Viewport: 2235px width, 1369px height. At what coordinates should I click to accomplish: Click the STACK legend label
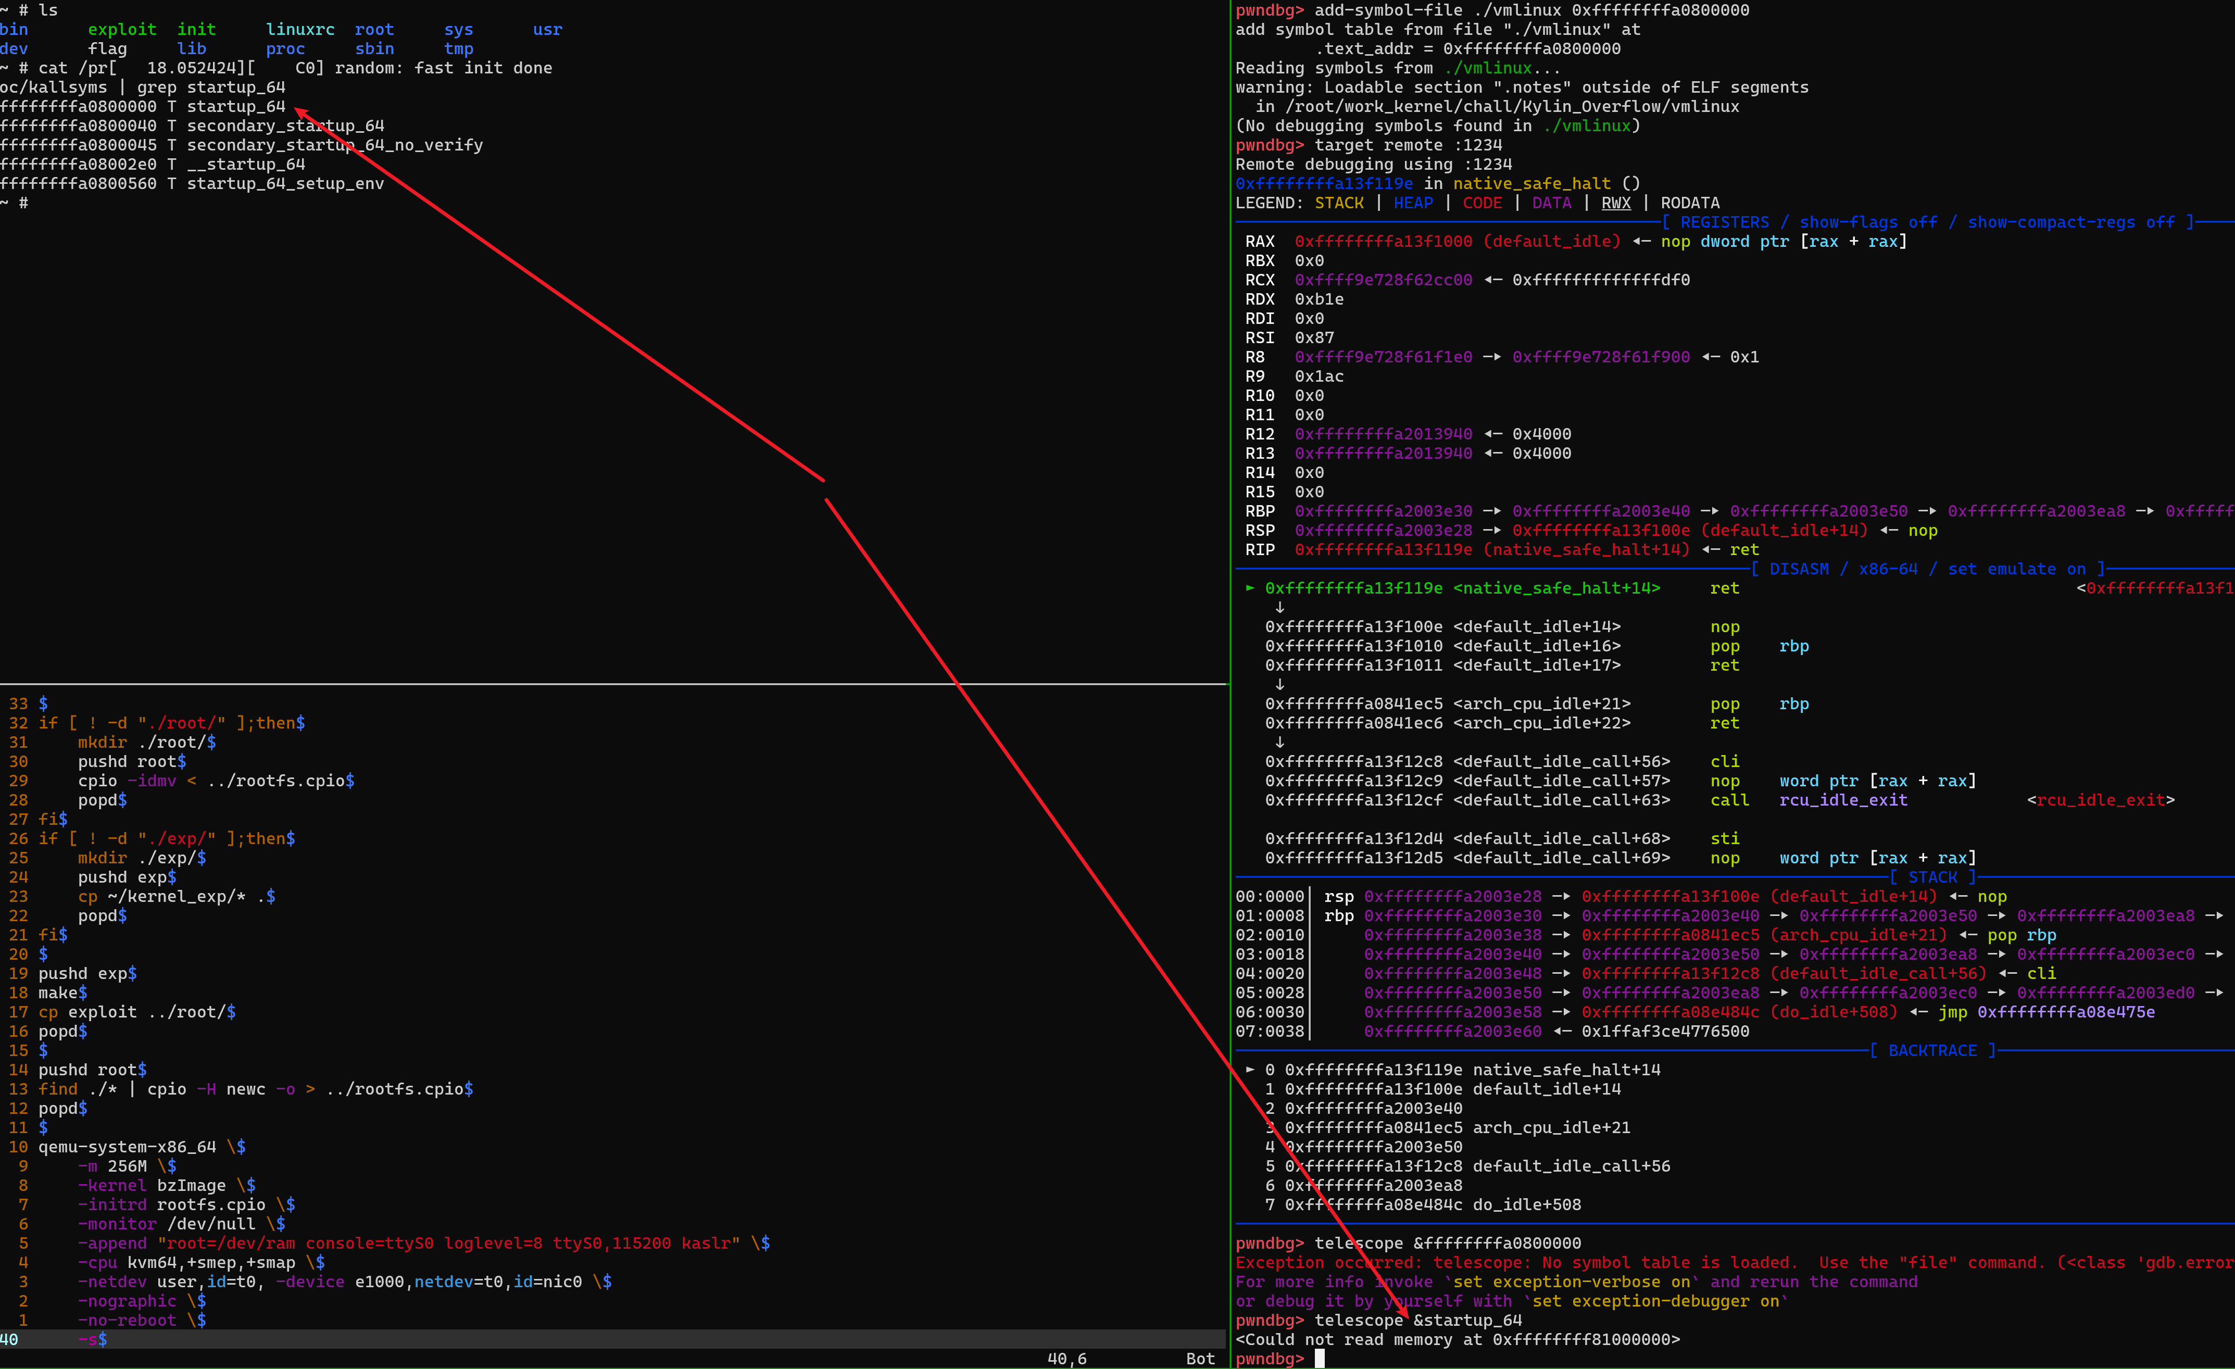click(1339, 203)
